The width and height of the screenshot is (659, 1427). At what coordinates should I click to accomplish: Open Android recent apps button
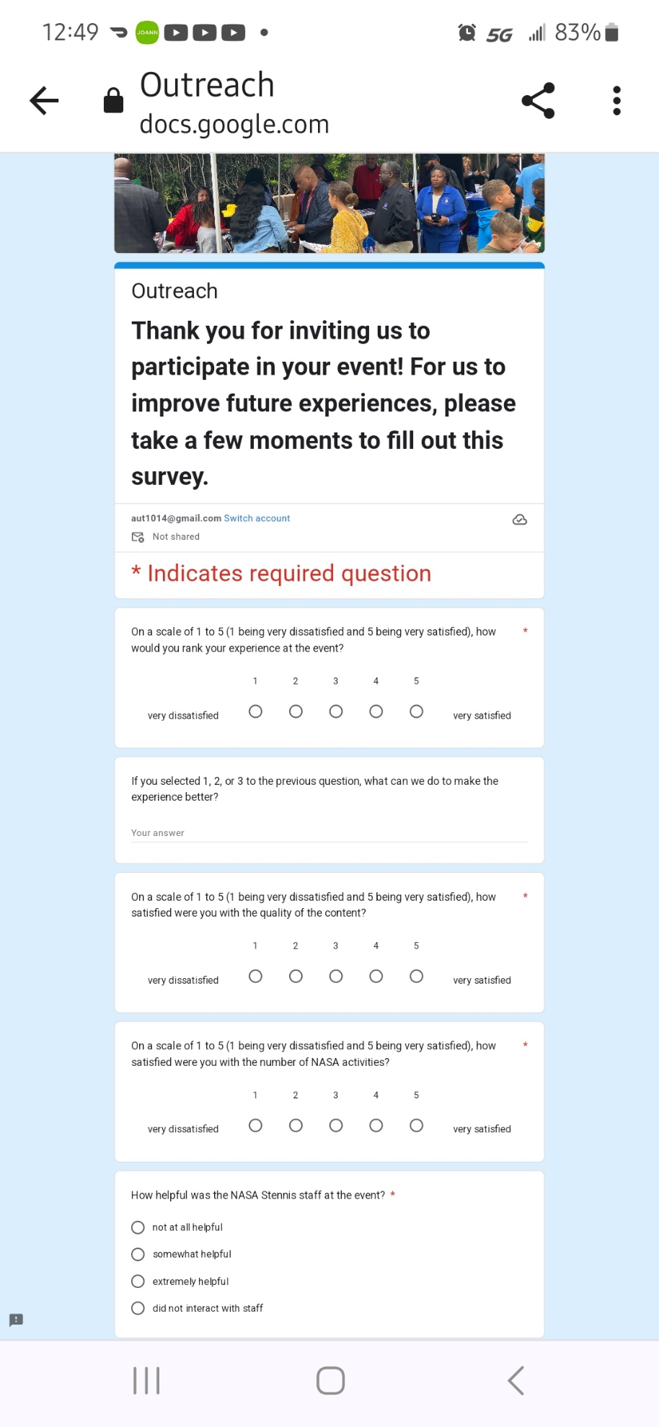(146, 1380)
